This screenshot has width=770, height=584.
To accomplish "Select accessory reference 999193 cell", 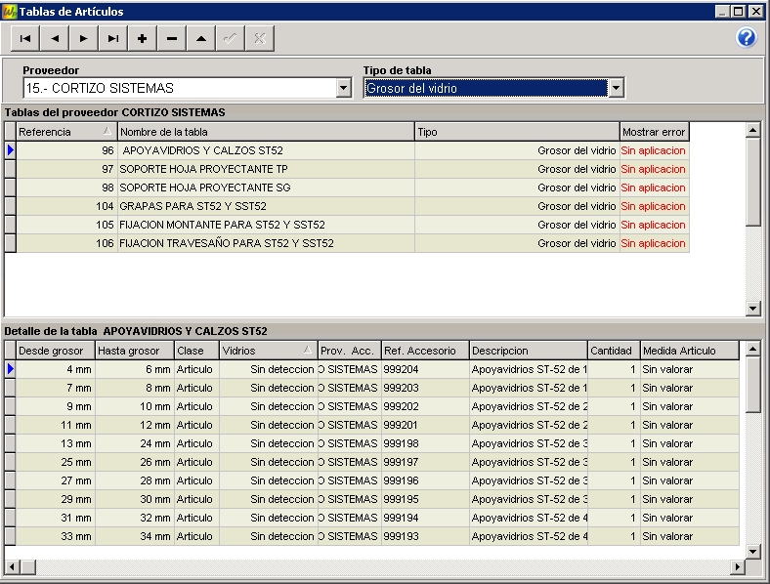I will click(x=425, y=536).
